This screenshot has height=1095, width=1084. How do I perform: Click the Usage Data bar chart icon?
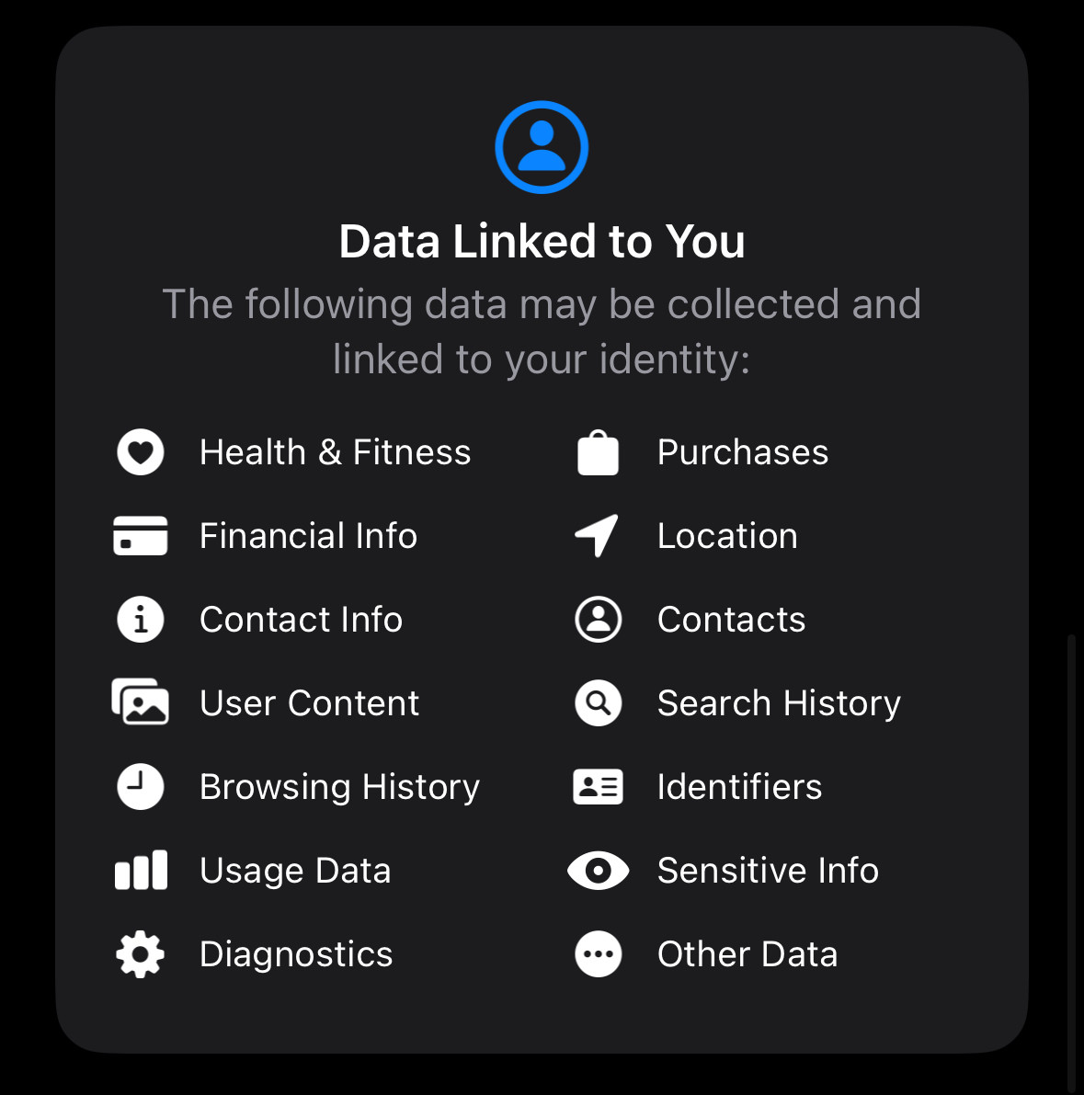point(141,870)
